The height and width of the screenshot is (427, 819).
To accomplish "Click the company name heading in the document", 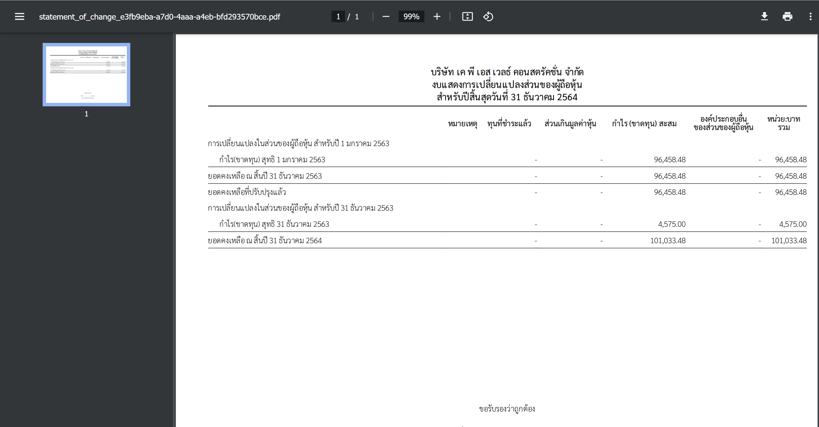I will coord(507,72).
